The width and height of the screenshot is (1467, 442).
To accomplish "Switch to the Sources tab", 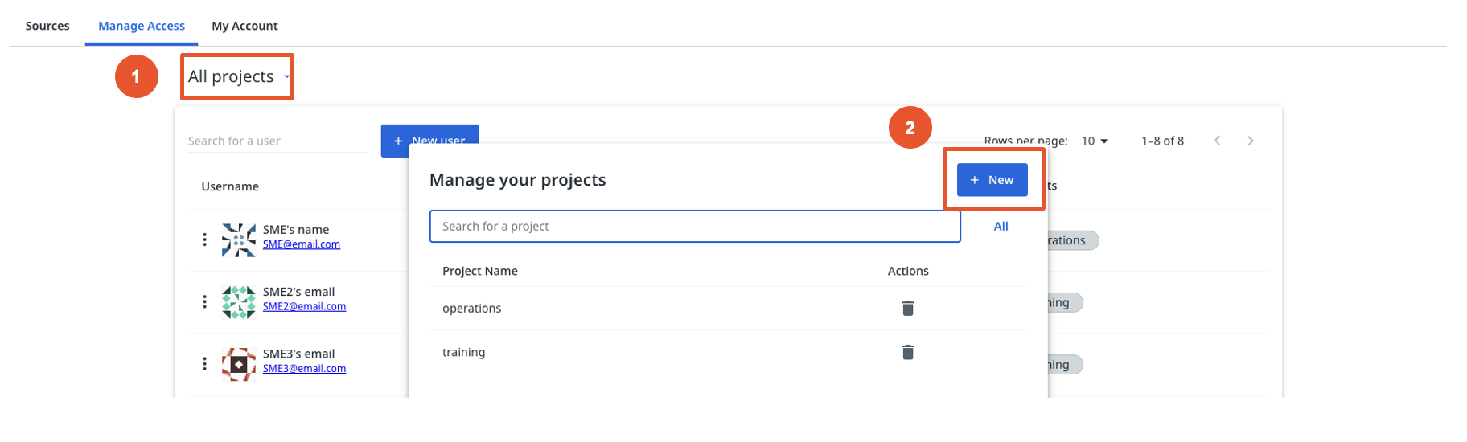I will tap(47, 26).
